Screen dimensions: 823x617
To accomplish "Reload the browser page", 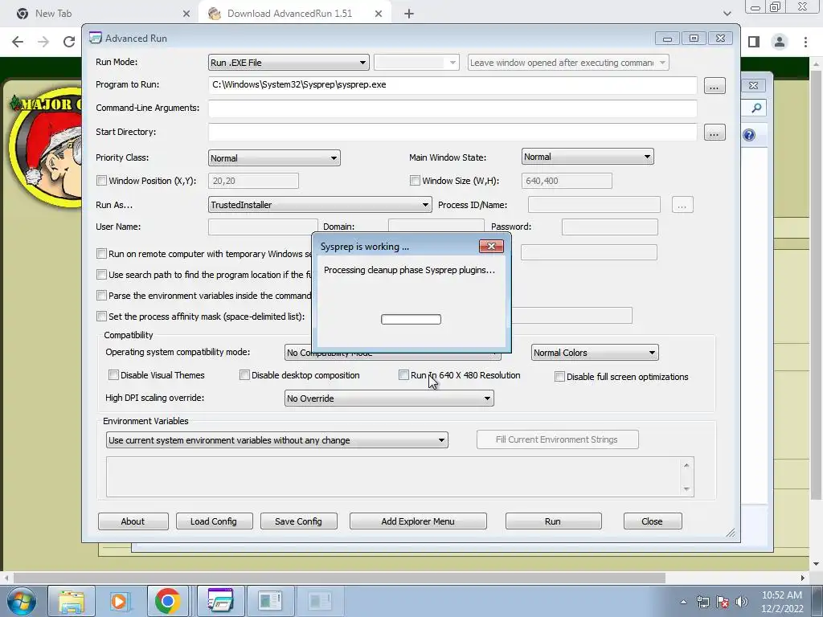I will 69,42.
